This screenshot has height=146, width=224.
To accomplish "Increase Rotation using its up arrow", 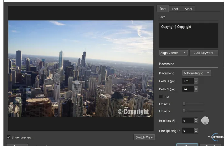I will coord(196,119).
